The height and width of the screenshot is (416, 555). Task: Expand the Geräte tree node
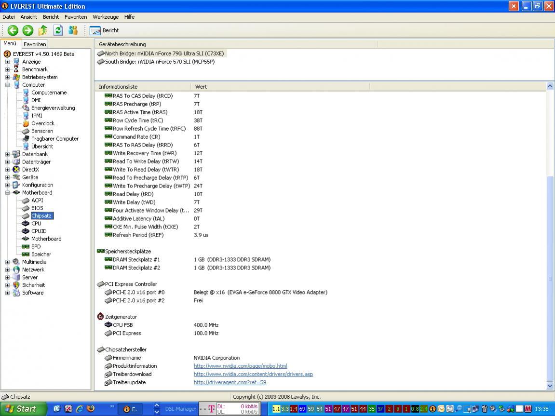(7, 177)
